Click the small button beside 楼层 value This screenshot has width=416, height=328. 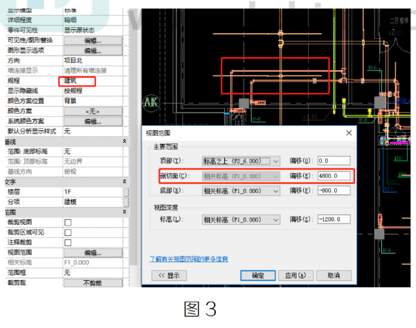tap(126, 192)
